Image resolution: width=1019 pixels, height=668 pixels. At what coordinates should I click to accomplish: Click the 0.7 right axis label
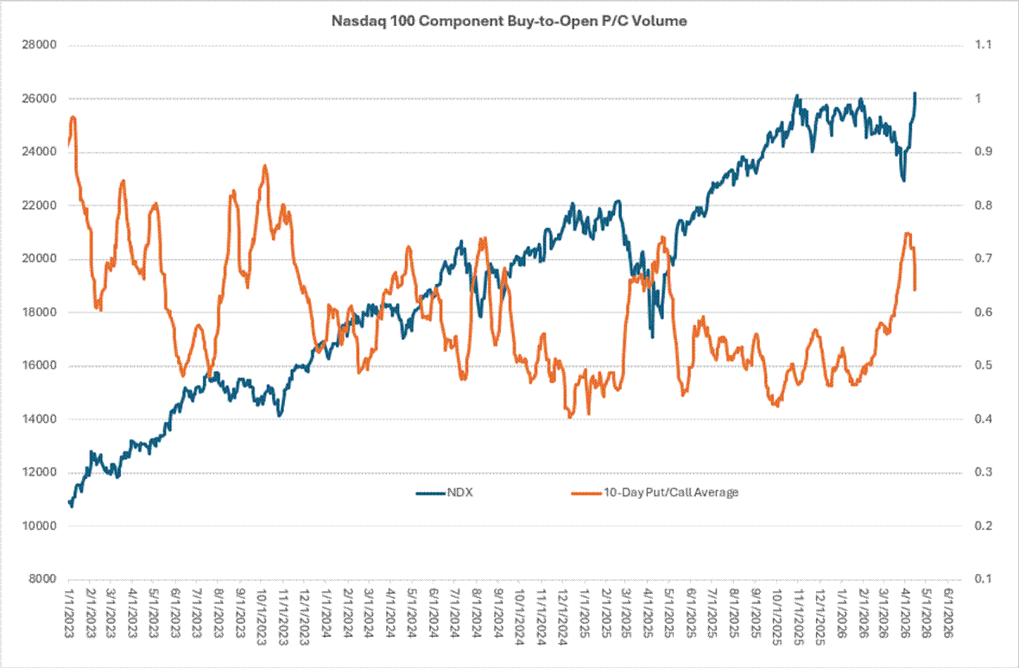[984, 258]
